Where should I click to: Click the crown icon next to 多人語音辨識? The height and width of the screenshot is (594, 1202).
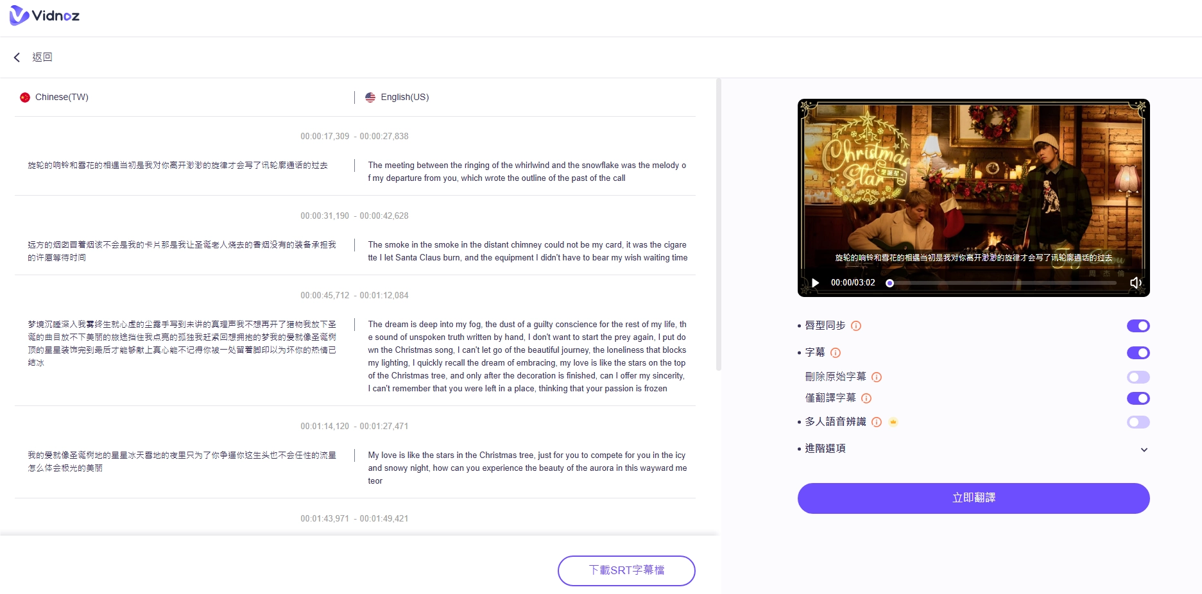[893, 422]
